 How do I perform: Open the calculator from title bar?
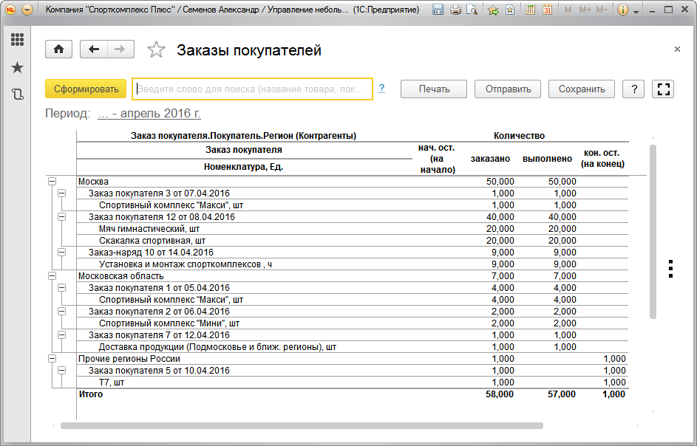click(x=531, y=10)
